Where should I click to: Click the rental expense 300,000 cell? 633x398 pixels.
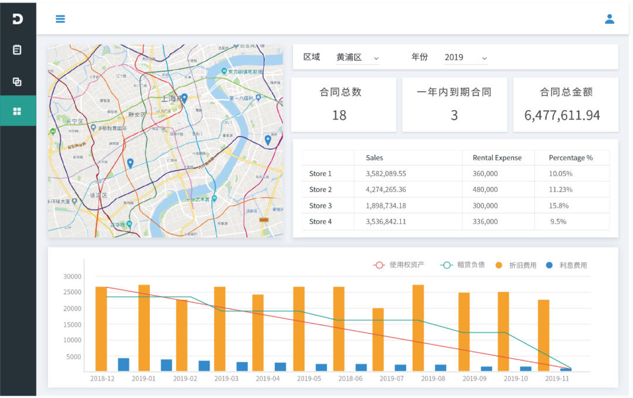(485, 205)
